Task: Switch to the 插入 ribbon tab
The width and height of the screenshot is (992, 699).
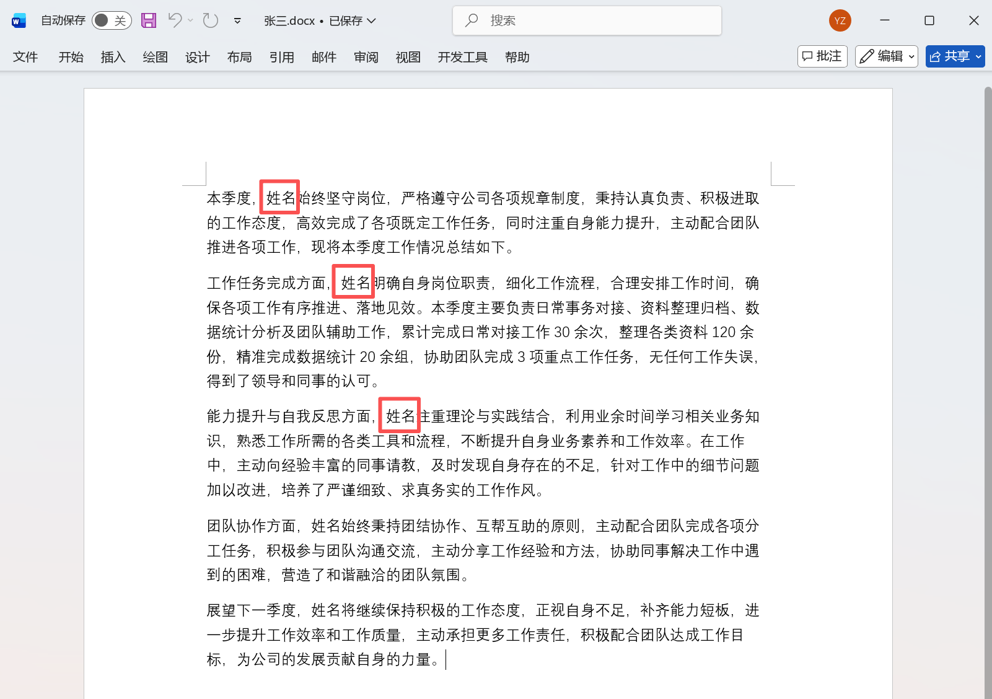Action: 113,56
